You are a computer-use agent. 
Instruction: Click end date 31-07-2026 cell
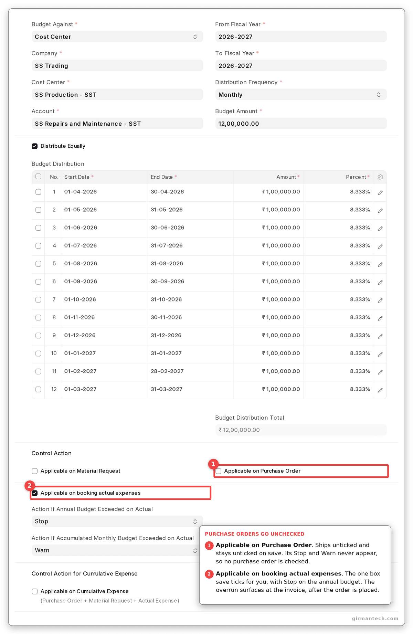pyautogui.click(x=190, y=246)
